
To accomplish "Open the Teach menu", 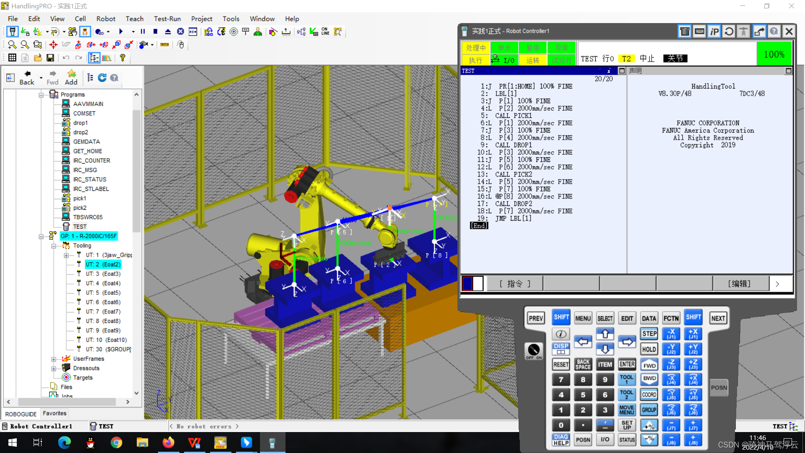I will 135,19.
